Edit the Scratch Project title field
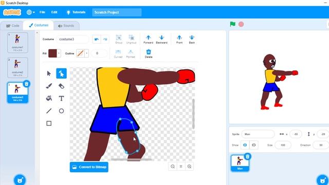 [117, 12]
